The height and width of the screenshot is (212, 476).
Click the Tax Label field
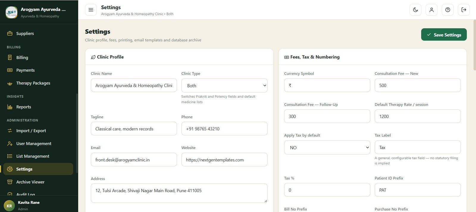(418, 147)
